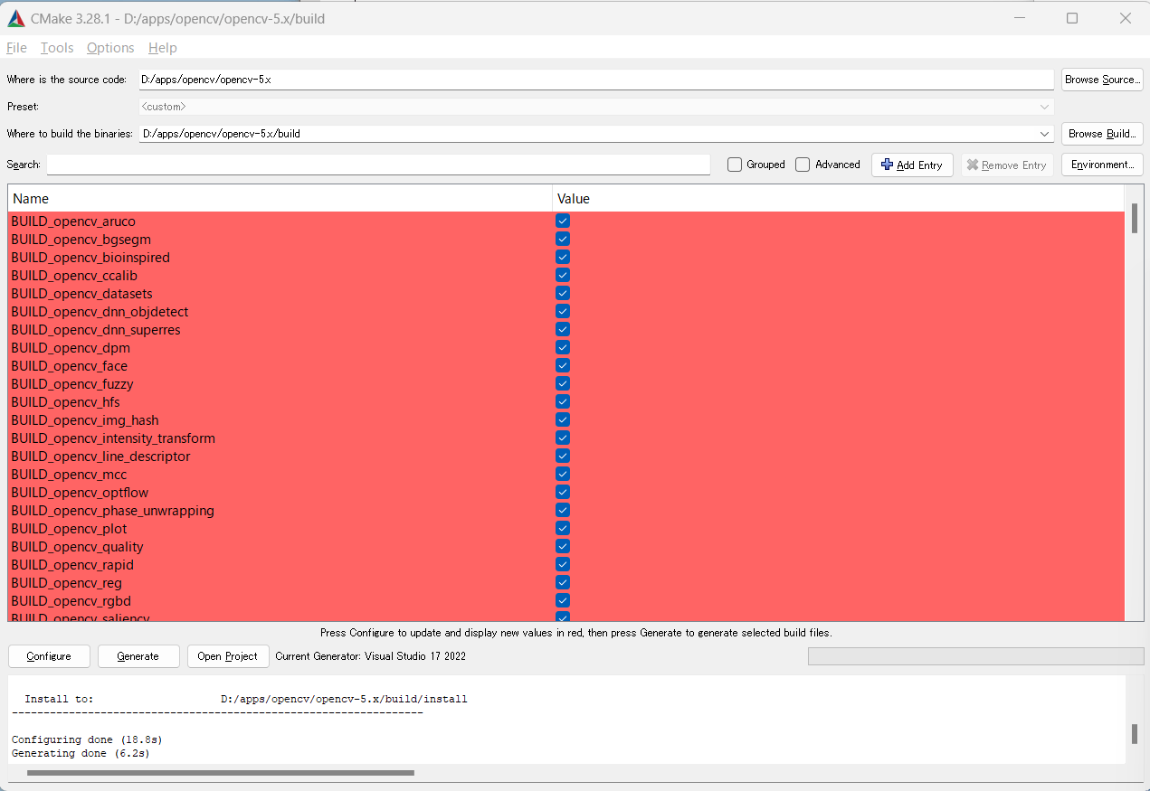The height and width of the screenshot is (791, 1150).
Task: Expand the build binaries path dropdown
Action: (x=1046, y=134)
